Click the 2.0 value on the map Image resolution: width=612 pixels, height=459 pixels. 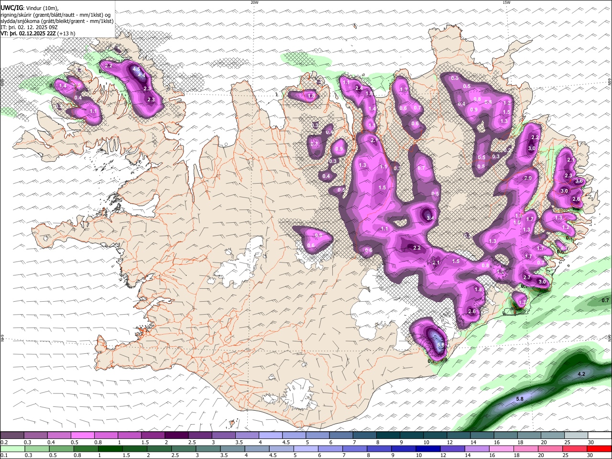(528, 178)
